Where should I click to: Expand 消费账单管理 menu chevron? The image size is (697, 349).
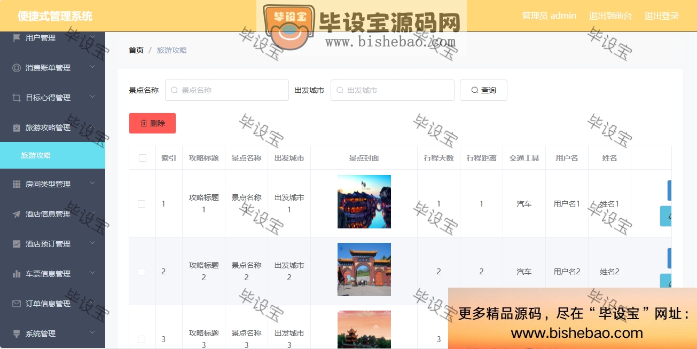tap(92, 67)
